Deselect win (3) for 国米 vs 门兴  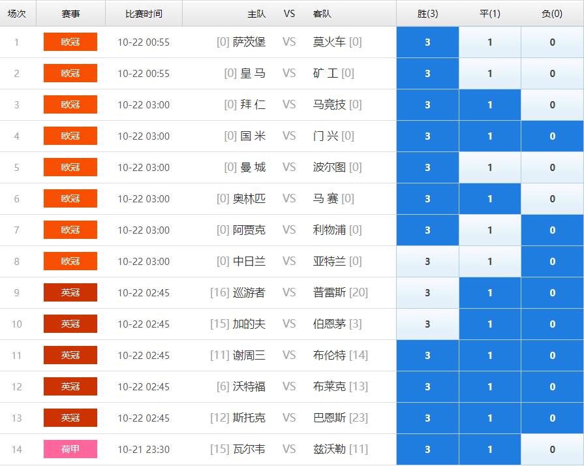427,136
